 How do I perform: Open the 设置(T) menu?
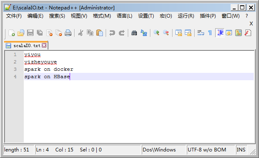tap(146, 16)
